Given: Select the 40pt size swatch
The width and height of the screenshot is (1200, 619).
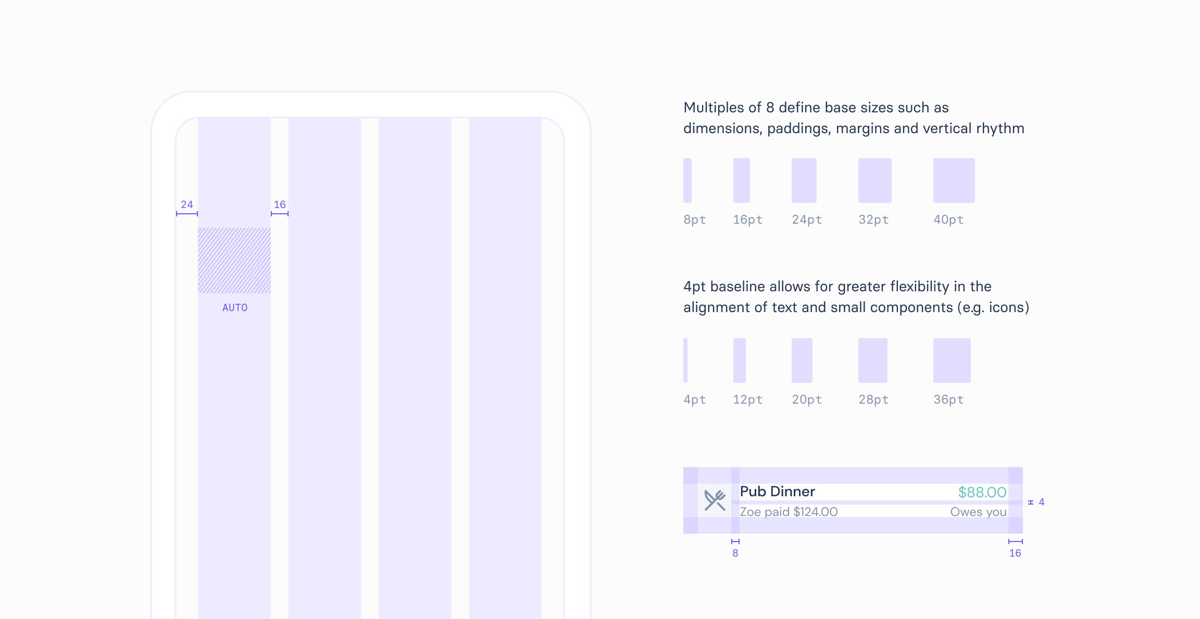Looking at the screenshot, I should point(954,180).
